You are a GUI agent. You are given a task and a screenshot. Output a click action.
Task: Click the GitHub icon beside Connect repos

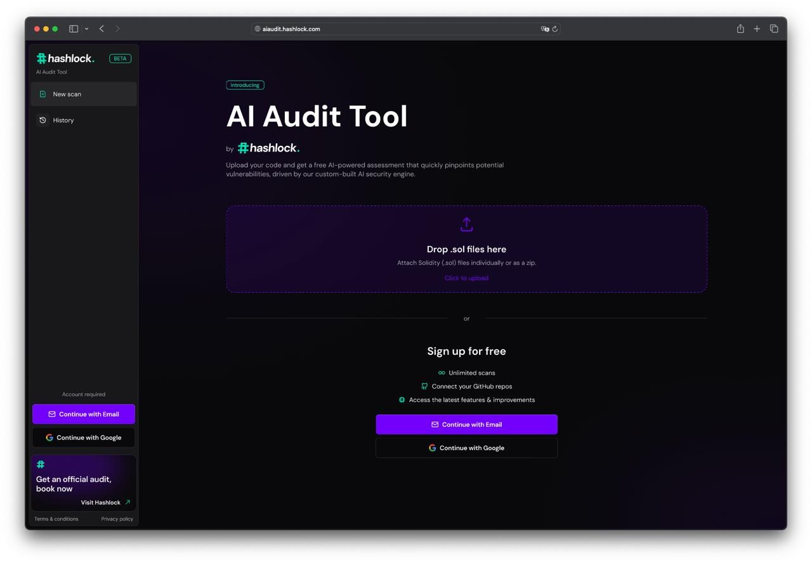424,386
